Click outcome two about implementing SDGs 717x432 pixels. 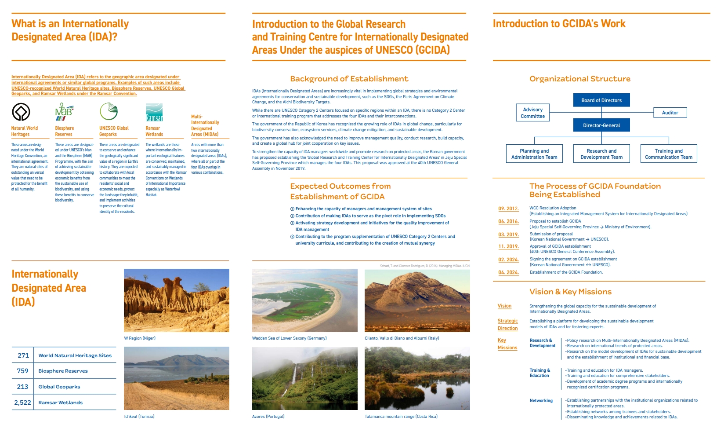point(368,216)
